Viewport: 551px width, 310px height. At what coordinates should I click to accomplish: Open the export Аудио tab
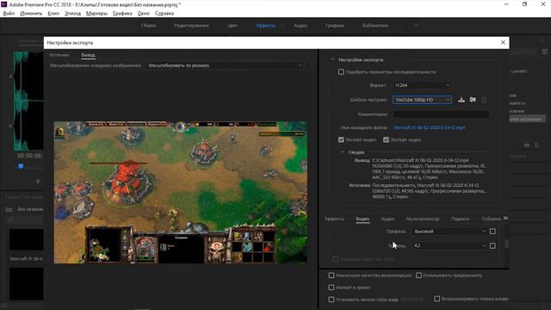point(387,219)
